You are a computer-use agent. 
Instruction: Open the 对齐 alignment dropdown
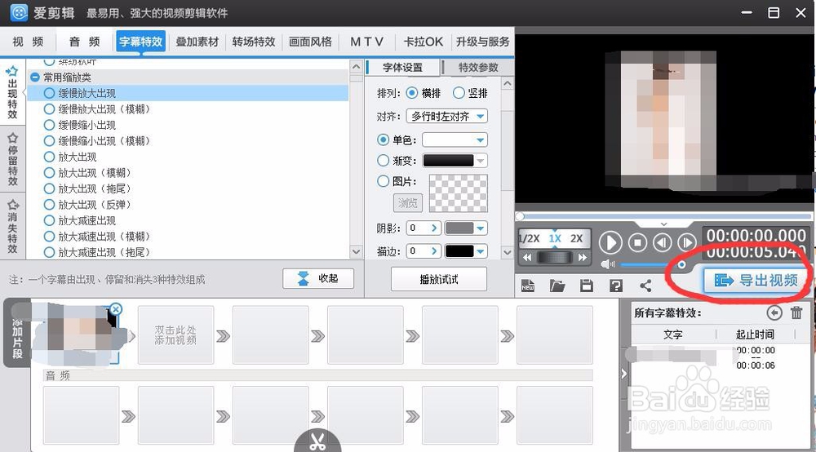[447, 116]
